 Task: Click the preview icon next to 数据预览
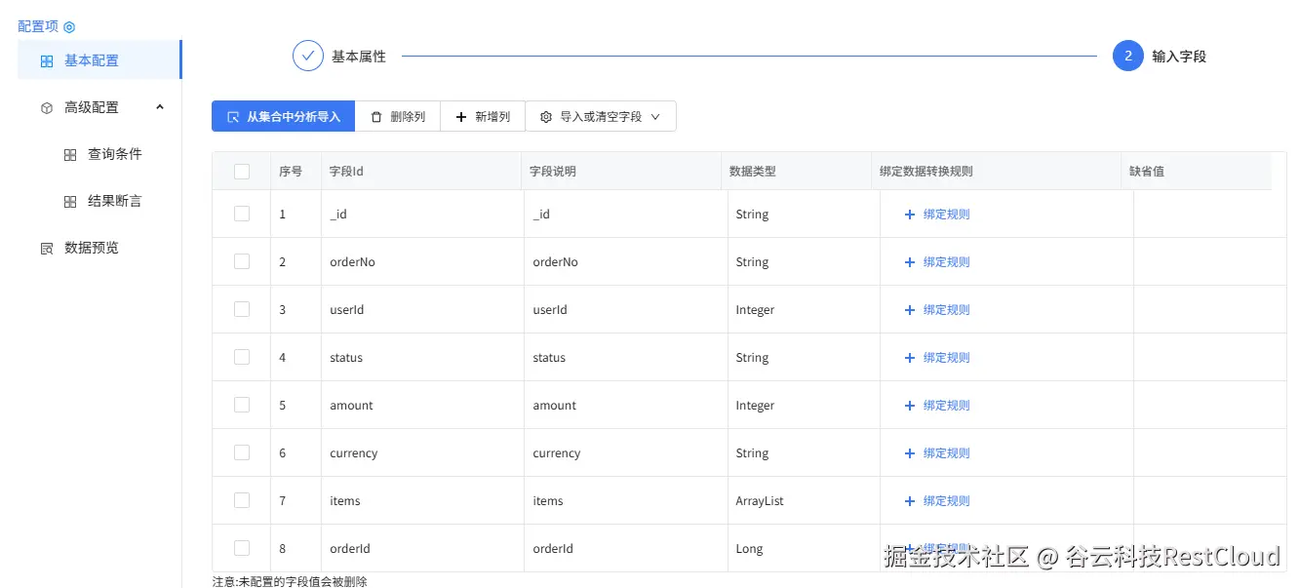(47, 249)
